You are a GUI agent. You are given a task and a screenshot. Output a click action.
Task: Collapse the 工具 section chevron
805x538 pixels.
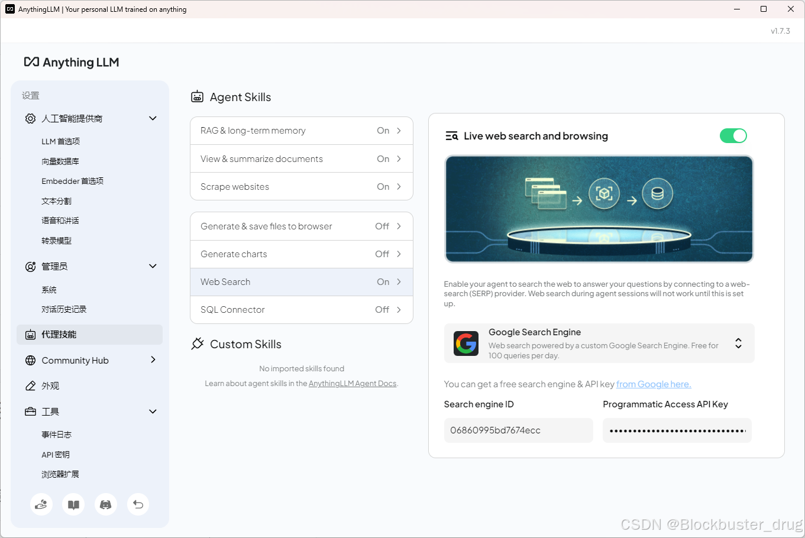click(153, 411)
